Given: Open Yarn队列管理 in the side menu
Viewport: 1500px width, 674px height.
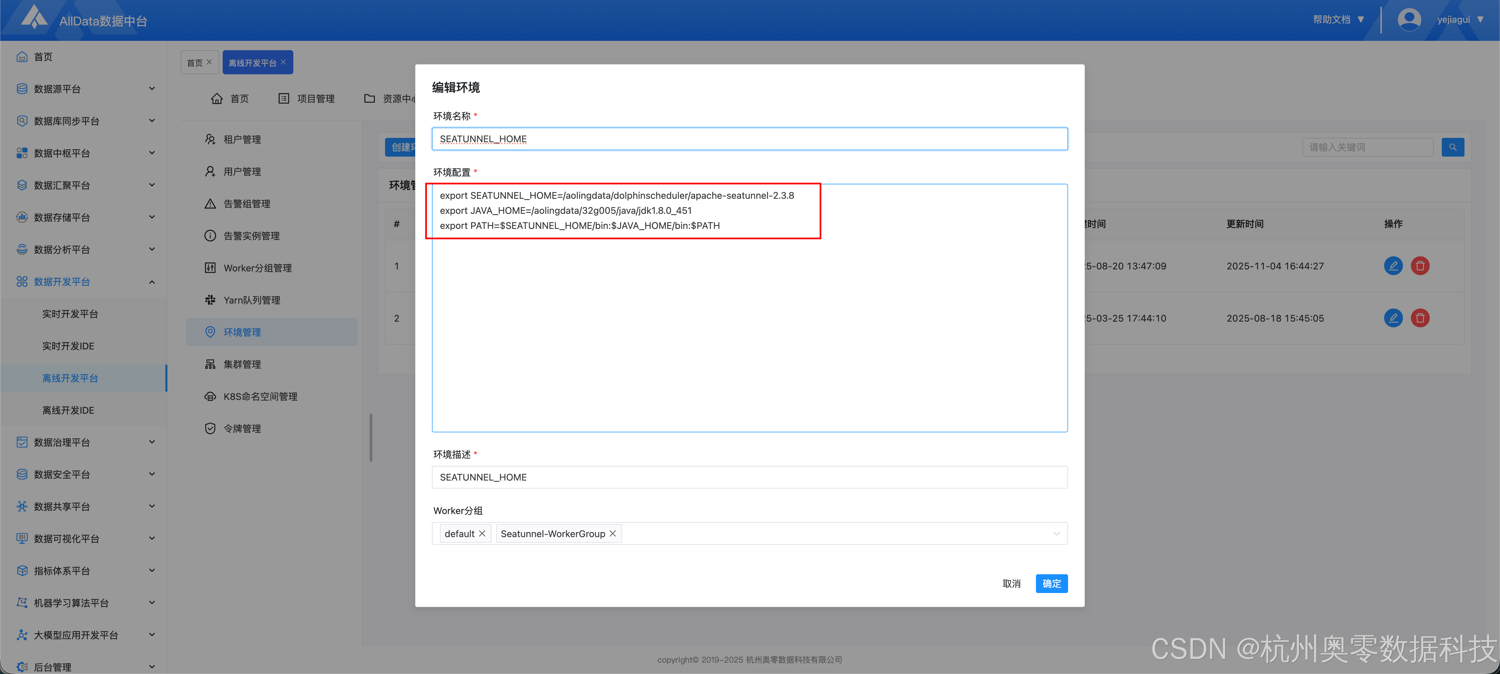Looking at the screenshot, I should coord(251,300).
